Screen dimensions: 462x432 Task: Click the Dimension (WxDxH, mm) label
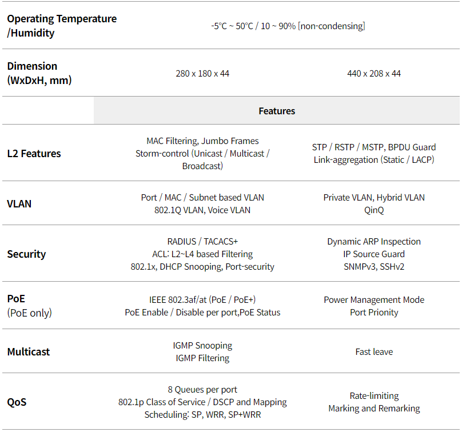[39, 73]
